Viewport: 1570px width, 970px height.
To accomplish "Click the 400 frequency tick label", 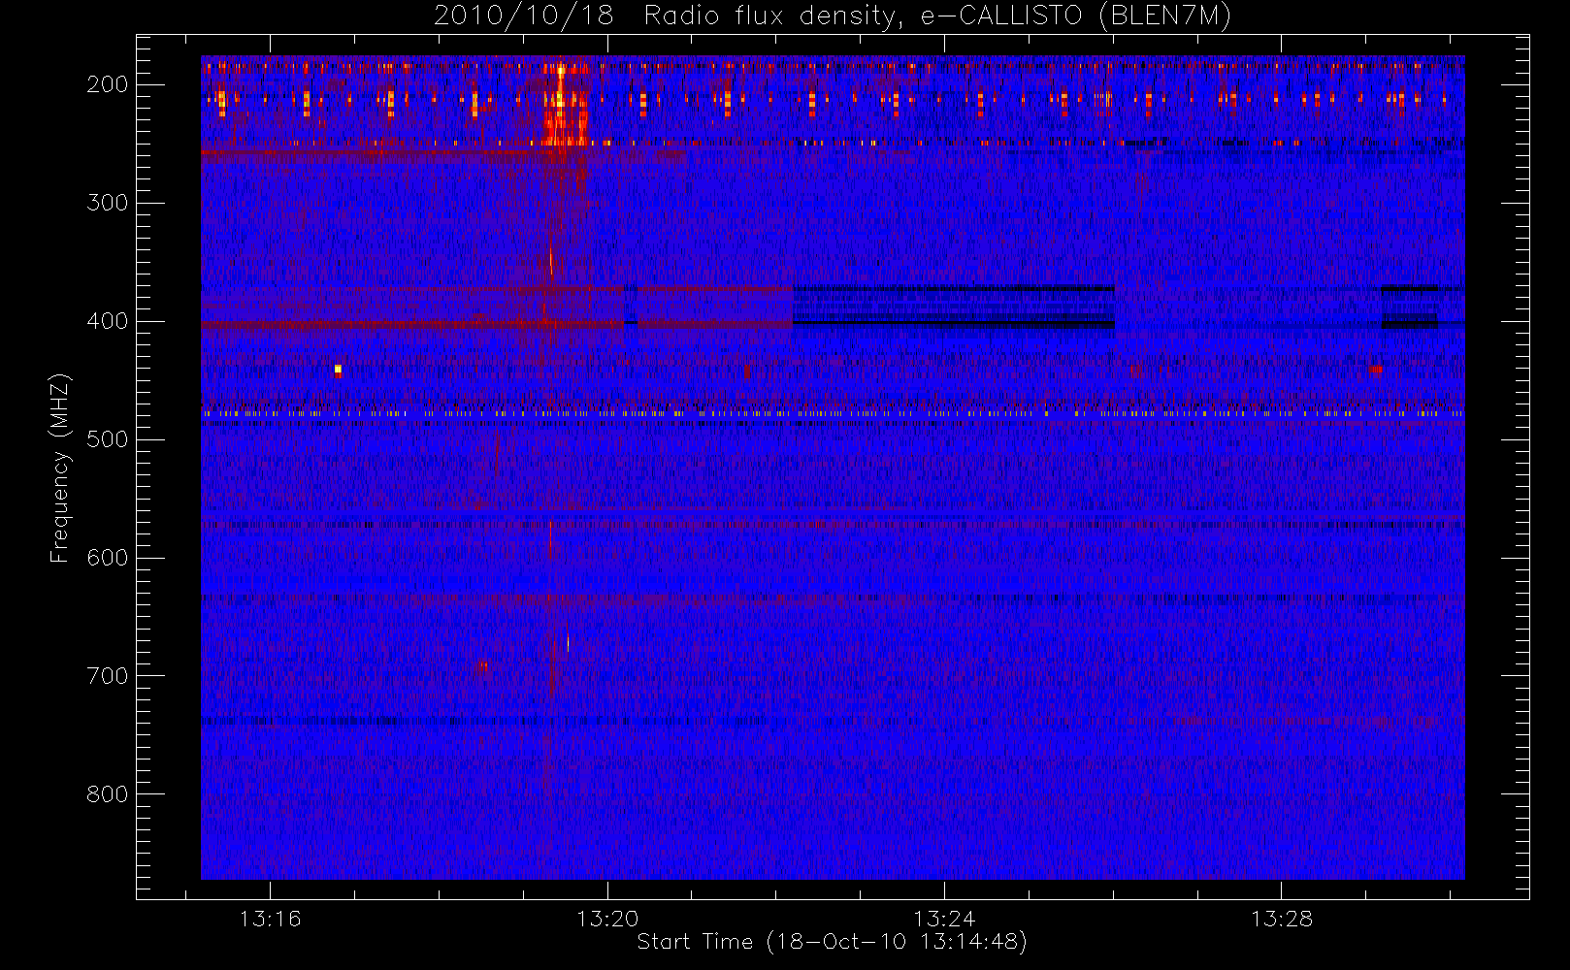I will (108, 321).
